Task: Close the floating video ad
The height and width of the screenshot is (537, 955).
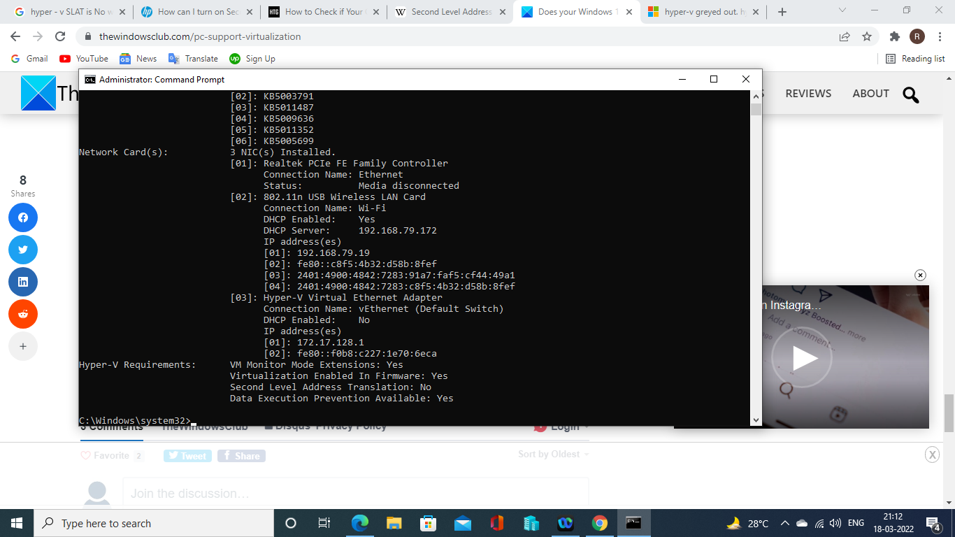Action: click(920, 275)
